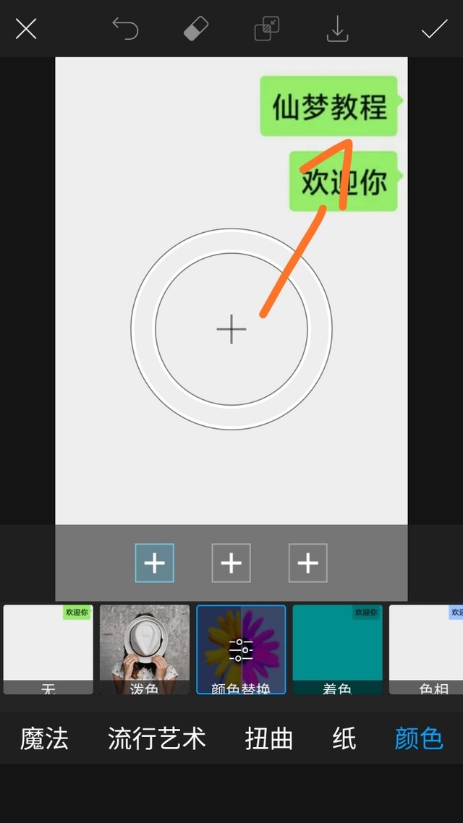The height and width of the screenshot is (823, 463).
Task: Tap the middle plus color slot
Action: coord(231,563)
